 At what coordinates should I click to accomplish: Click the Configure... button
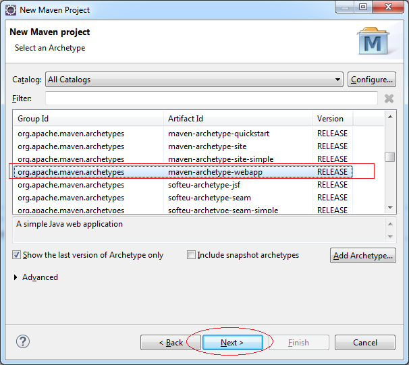coord(372,79)
